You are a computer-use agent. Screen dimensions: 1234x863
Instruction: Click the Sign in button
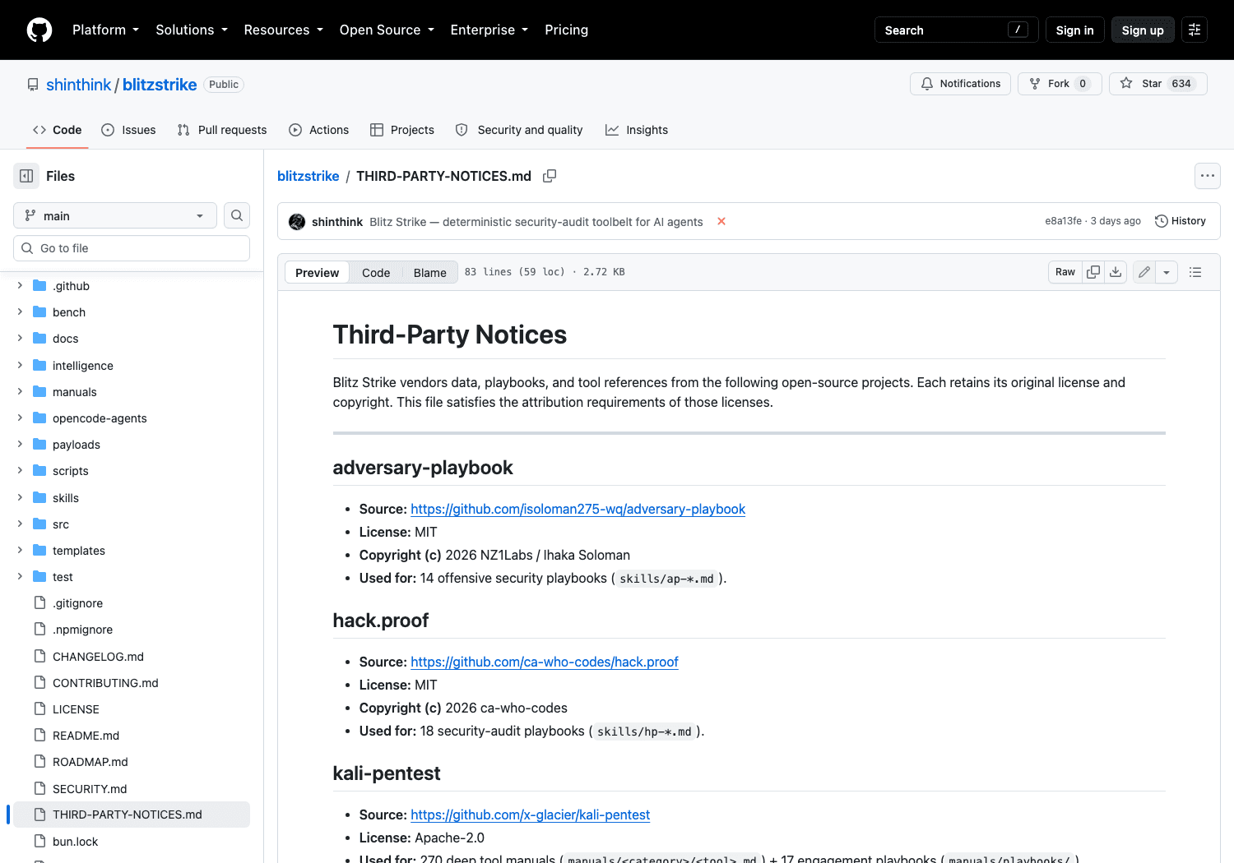[x=1074, y=30]
